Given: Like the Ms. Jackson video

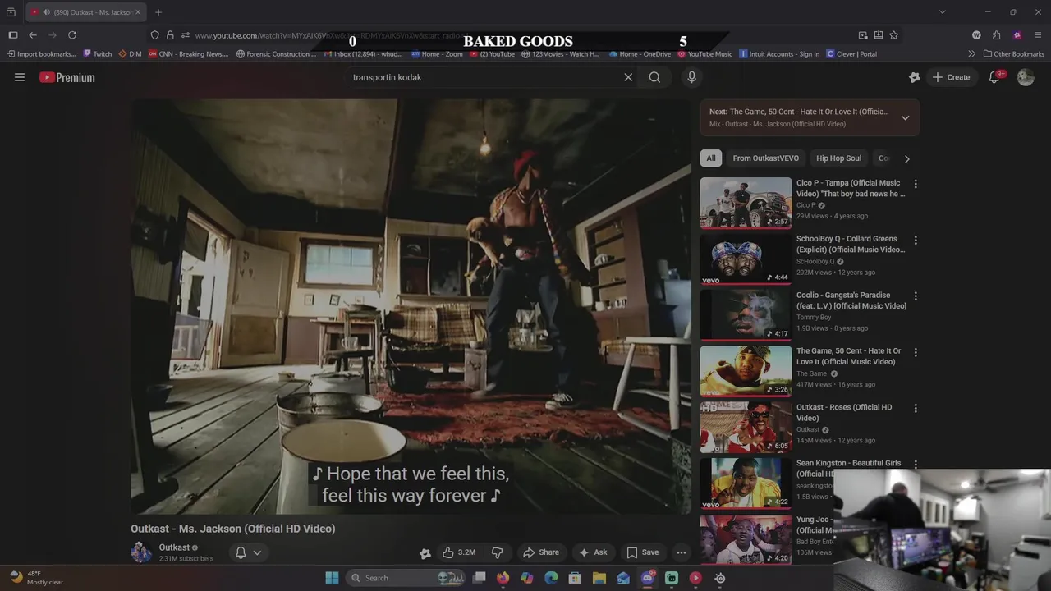Looking at the screenshot, I should 459,552.
